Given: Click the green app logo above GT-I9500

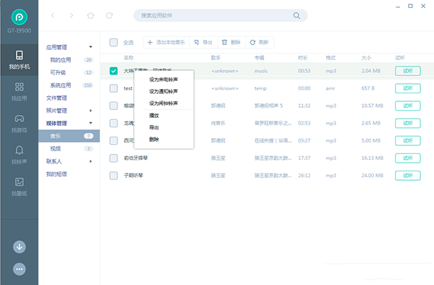Looking at the screenshot, I should click(x=20, y=17).
